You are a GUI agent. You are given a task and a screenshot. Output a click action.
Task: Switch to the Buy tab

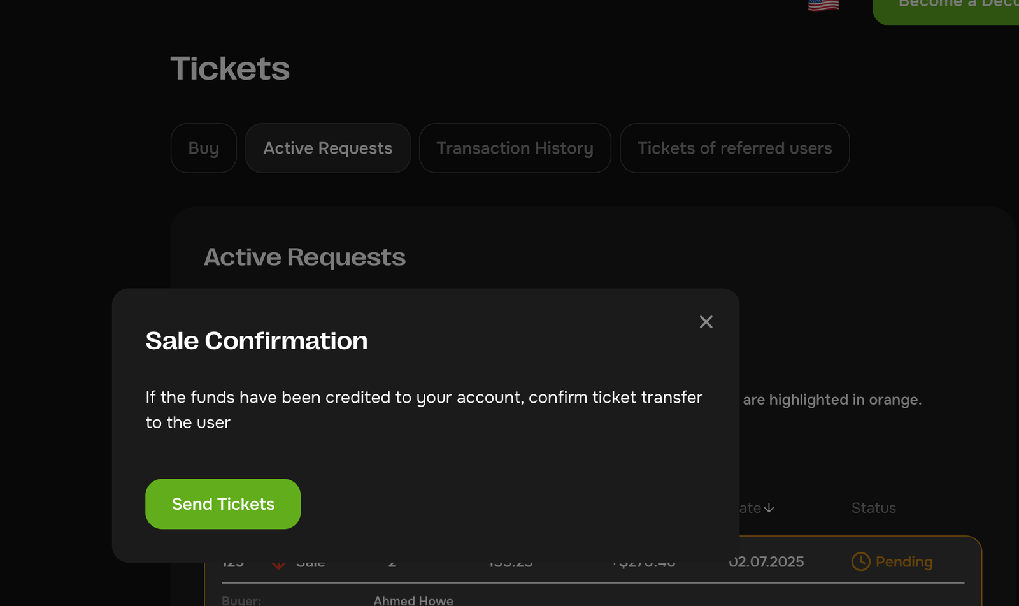coord(204,148)
